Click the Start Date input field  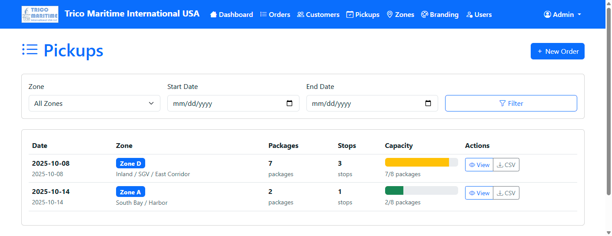tap(226, 104)
